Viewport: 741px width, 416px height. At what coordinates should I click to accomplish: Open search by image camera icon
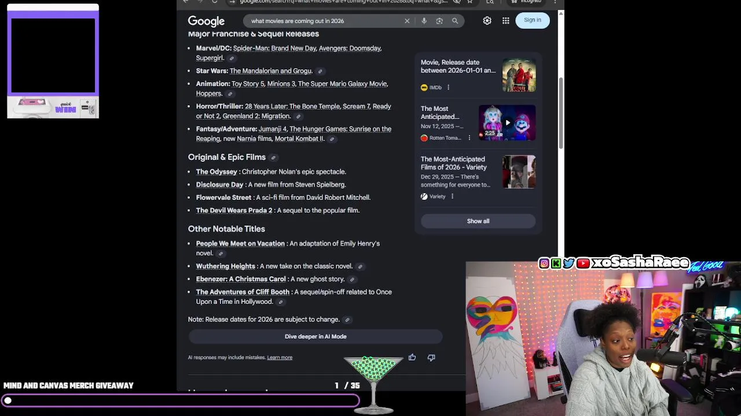click(439, 21)
